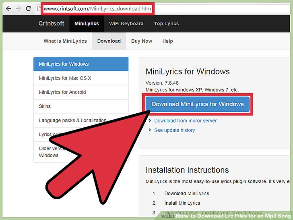The height and width of the screenshot is (220, 293).
Task: Select MiniLyrics for Android sidebar item
Action: pyautogui.click(x=81, y=92)
